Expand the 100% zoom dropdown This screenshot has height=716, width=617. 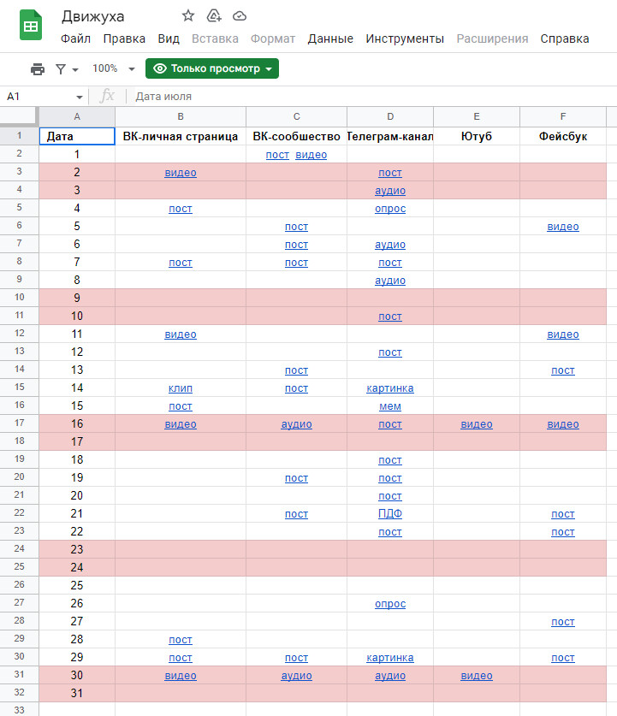coord(132,69)
